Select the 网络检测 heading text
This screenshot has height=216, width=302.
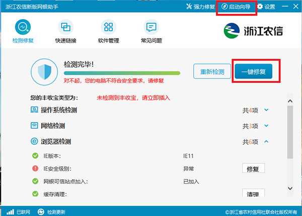pyautogui.click(x=53, y=126)
